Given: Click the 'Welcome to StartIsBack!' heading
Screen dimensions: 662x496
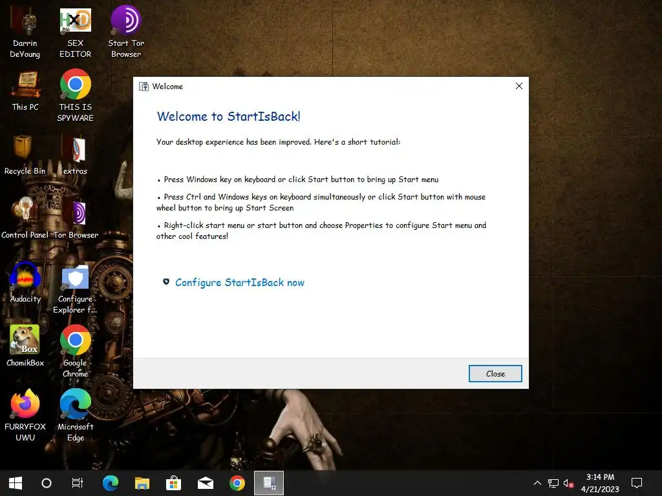Looking at the screenshot, I should coord(228,116).
